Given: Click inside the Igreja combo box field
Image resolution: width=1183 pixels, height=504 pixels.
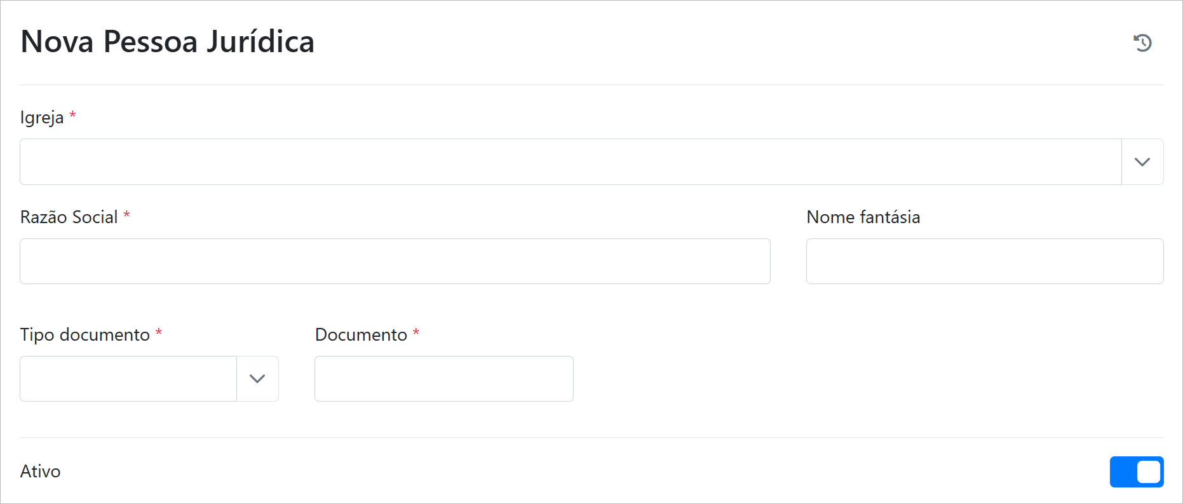Looking at the screenshot, I should 570,162.
